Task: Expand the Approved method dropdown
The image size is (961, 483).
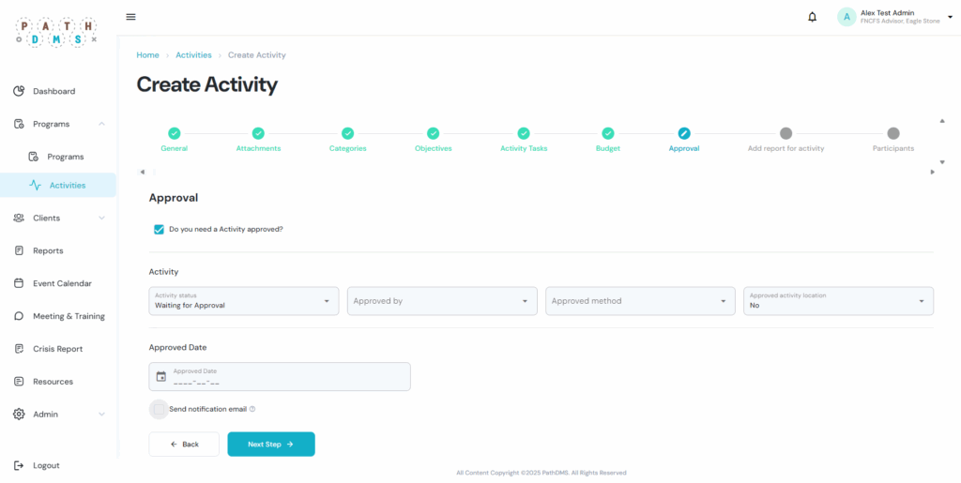Action: 640,301
